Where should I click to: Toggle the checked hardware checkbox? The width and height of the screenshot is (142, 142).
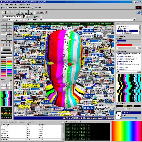117,48
